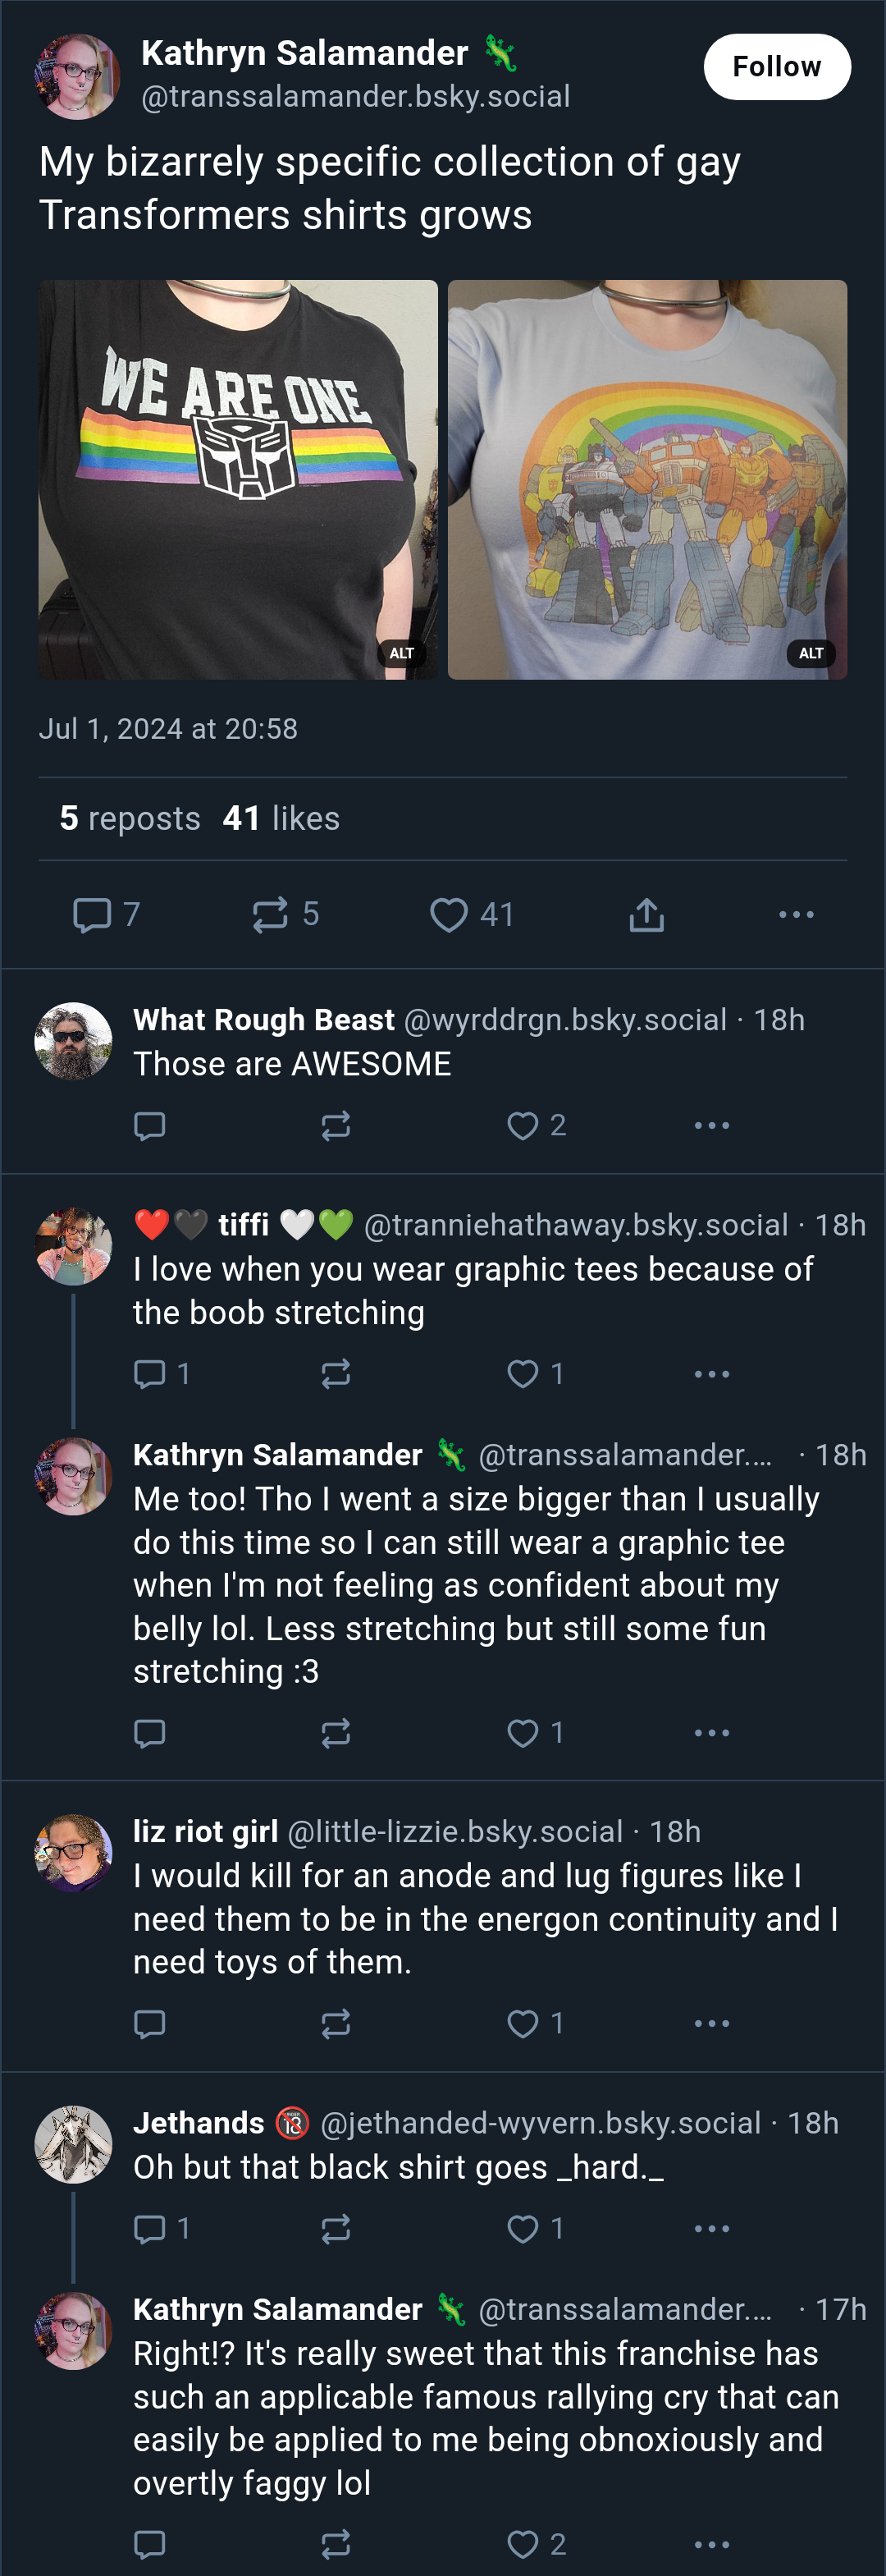Open more options on main post
The height and width of the screenshot is (2576, 886).
point(796,914)
